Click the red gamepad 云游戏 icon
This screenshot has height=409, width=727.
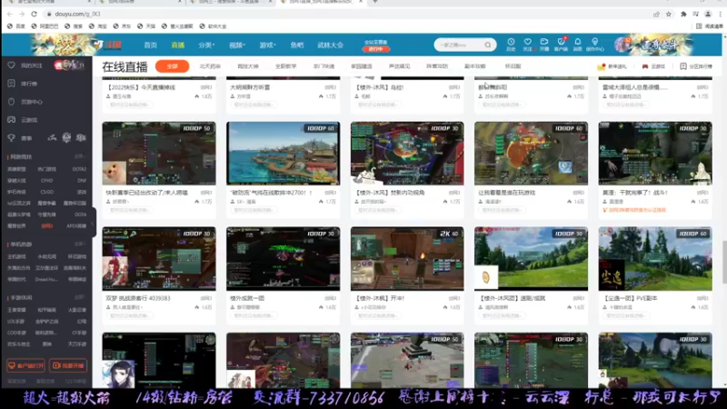coord(645,66)
